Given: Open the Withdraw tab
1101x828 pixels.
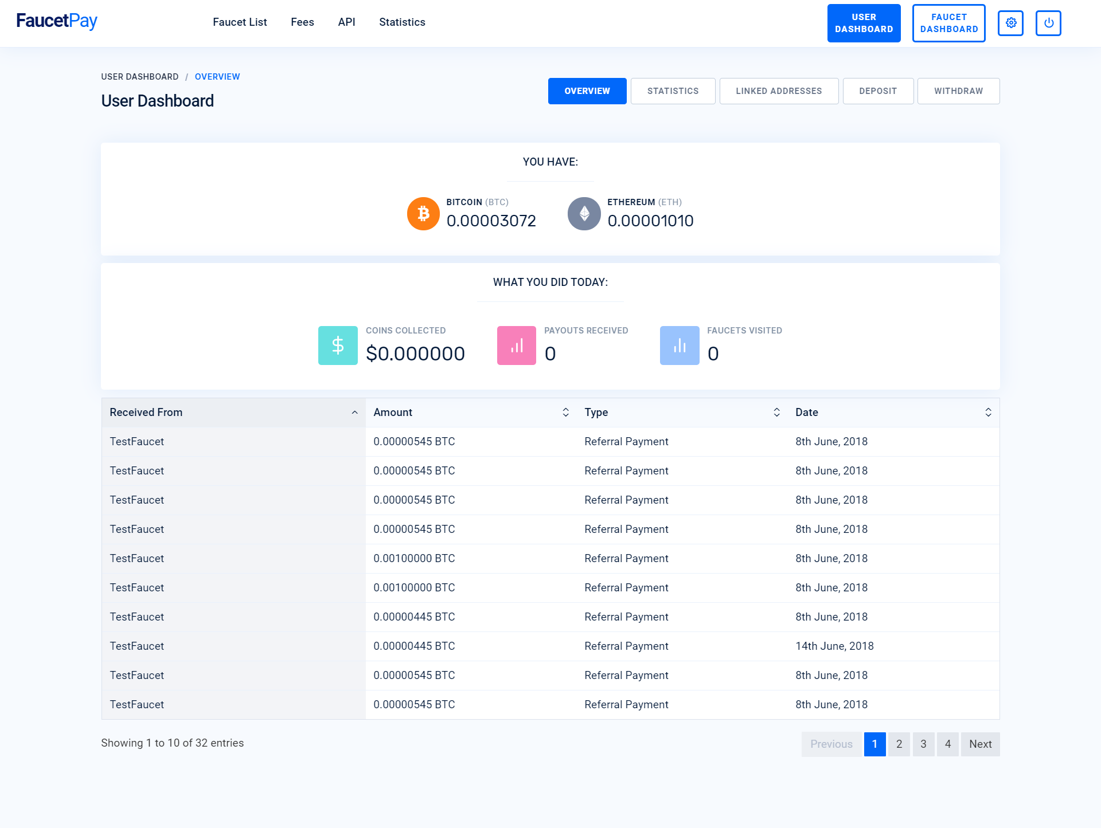Looking at the screenshot, I should tap(958, 91).
